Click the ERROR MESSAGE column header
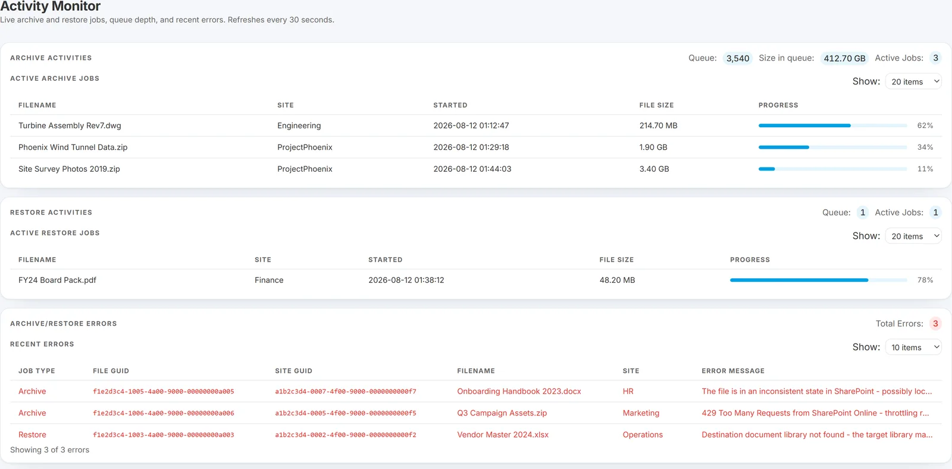 (x=733, y=371)
